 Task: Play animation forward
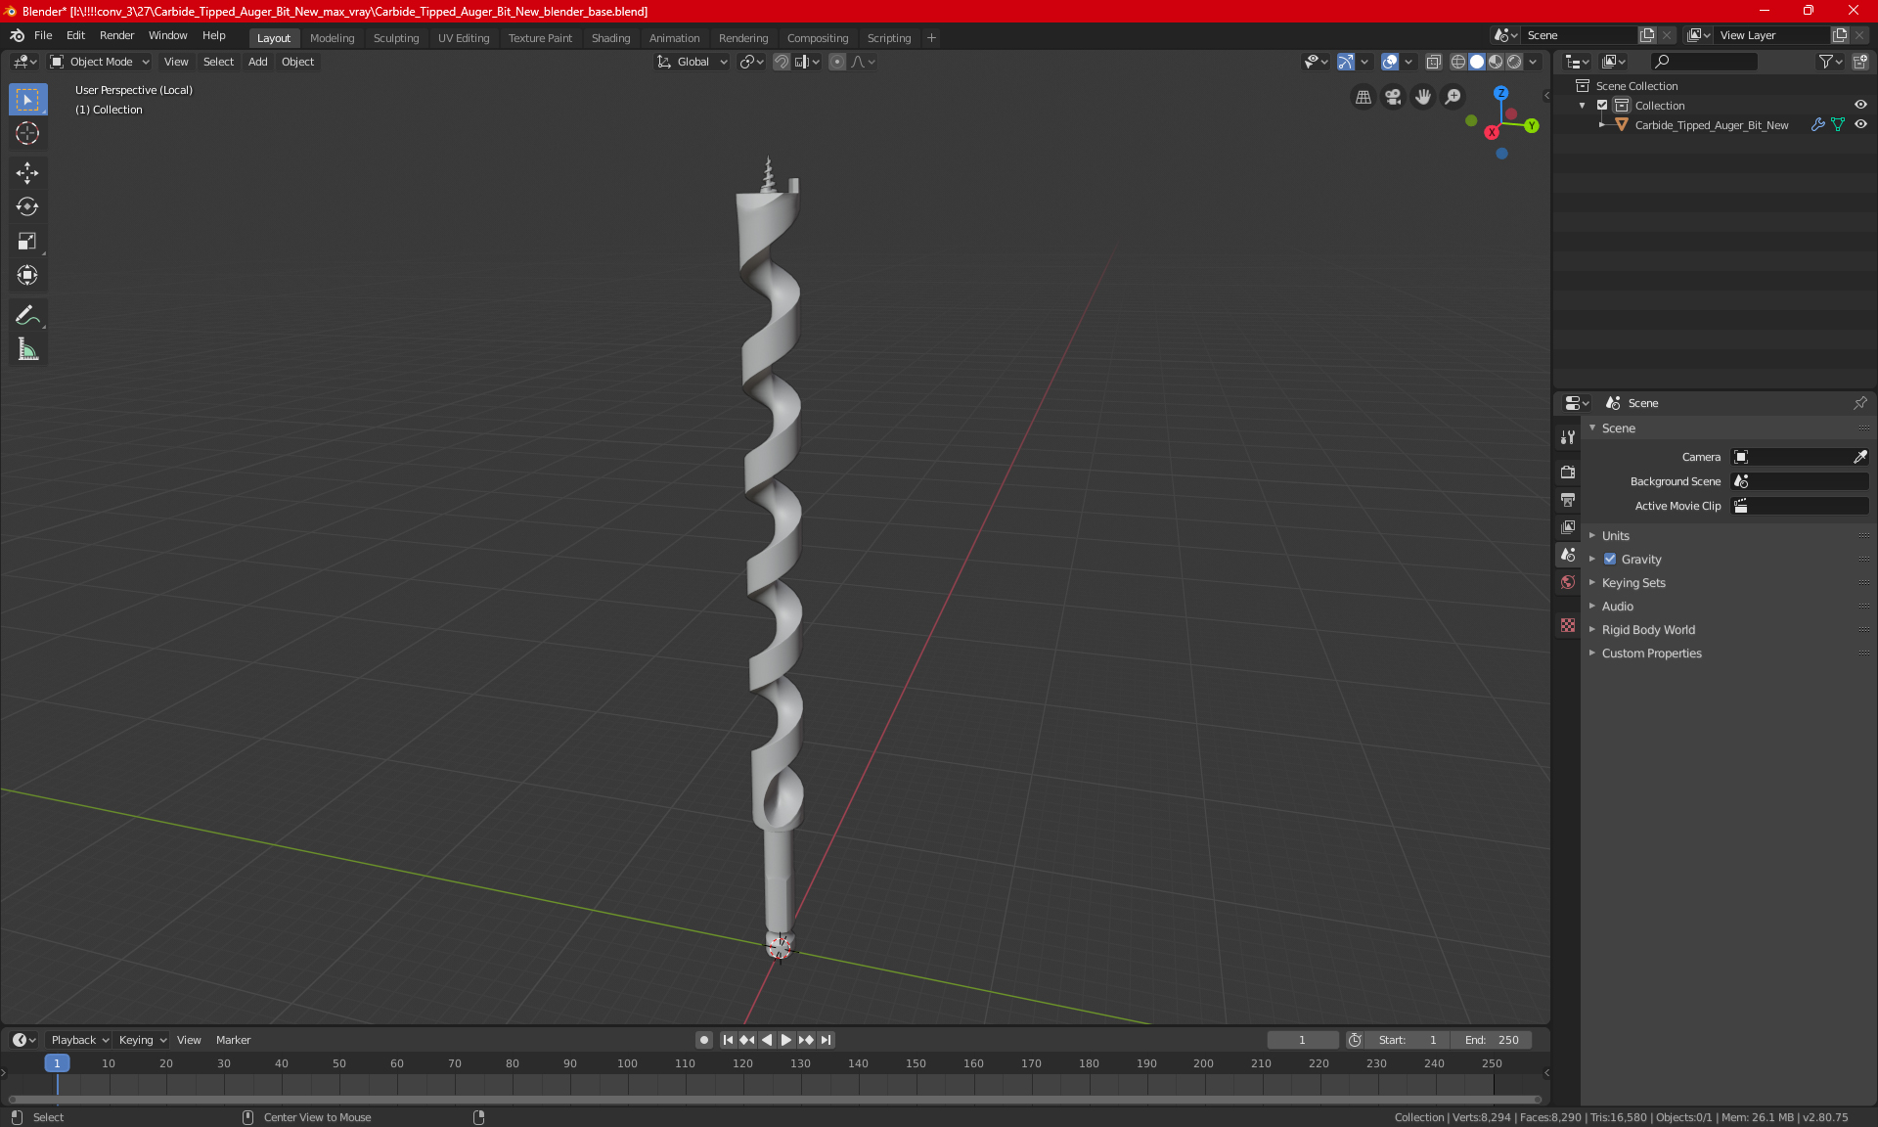pos(786,1040)
